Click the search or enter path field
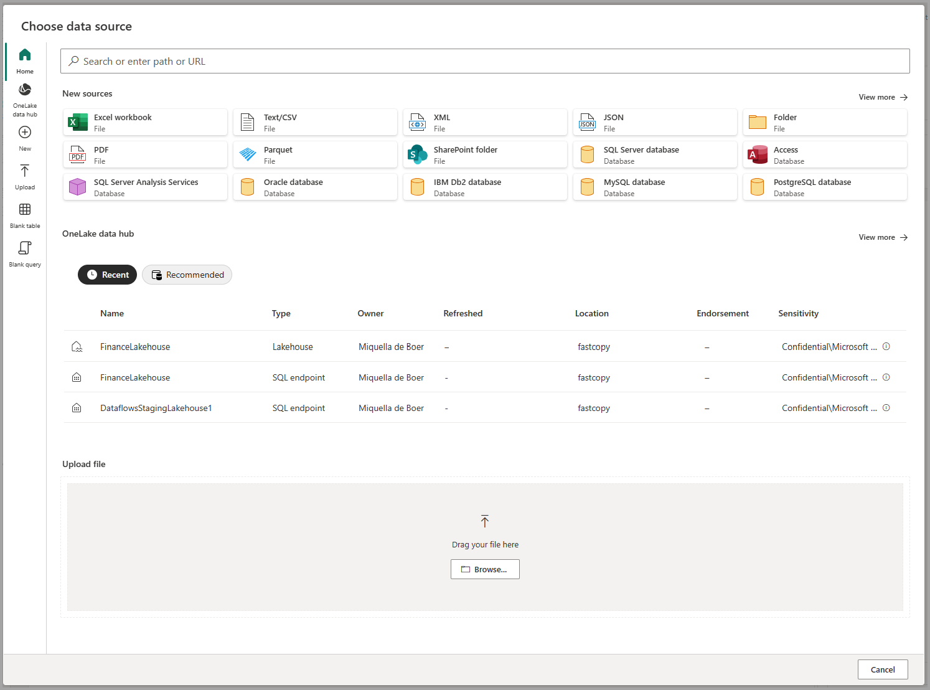The image size is (930, 690). pyautogui.click(x=485, y=61)
